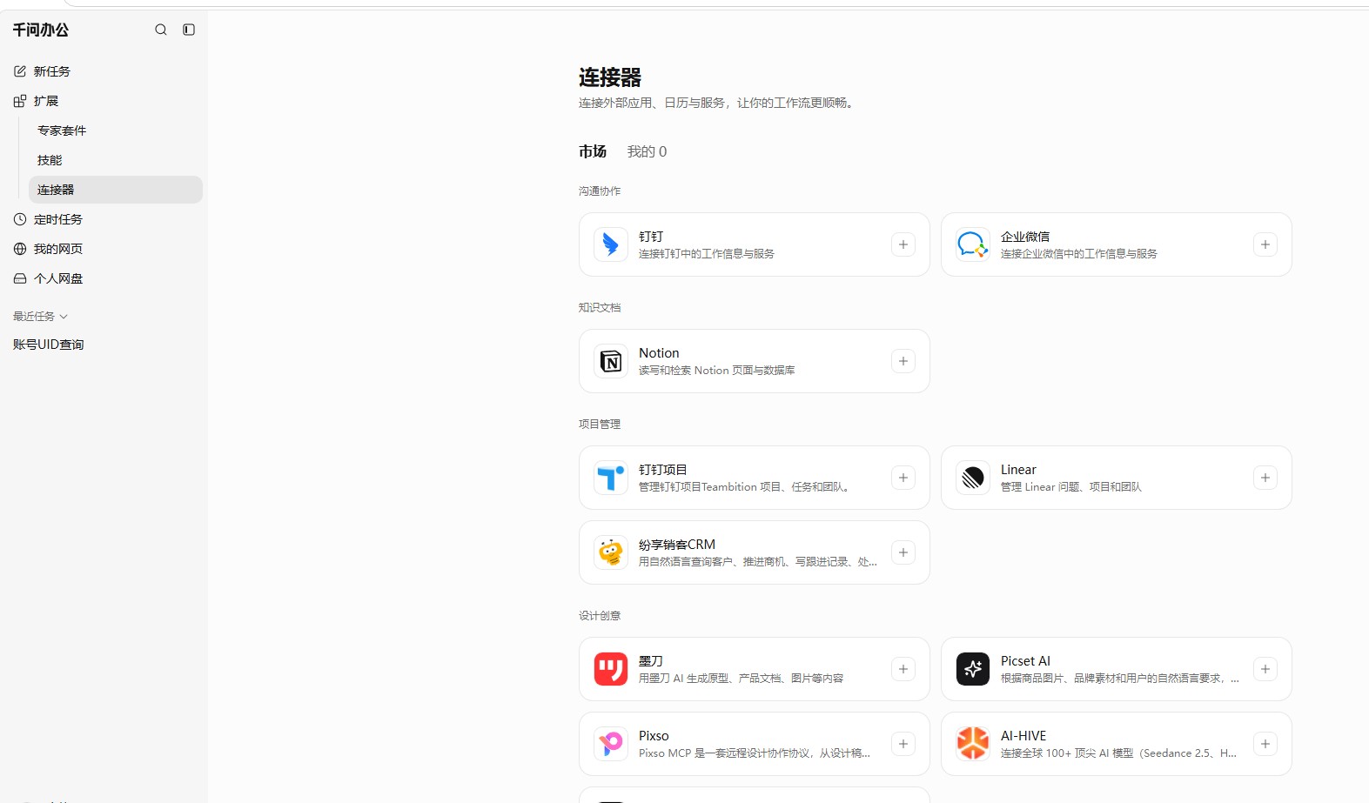The width and height of the screenshot is (1369, 803).
Task: Add the 纷享销客CRM connector with plus button
Action: click(x=903, y=552)
